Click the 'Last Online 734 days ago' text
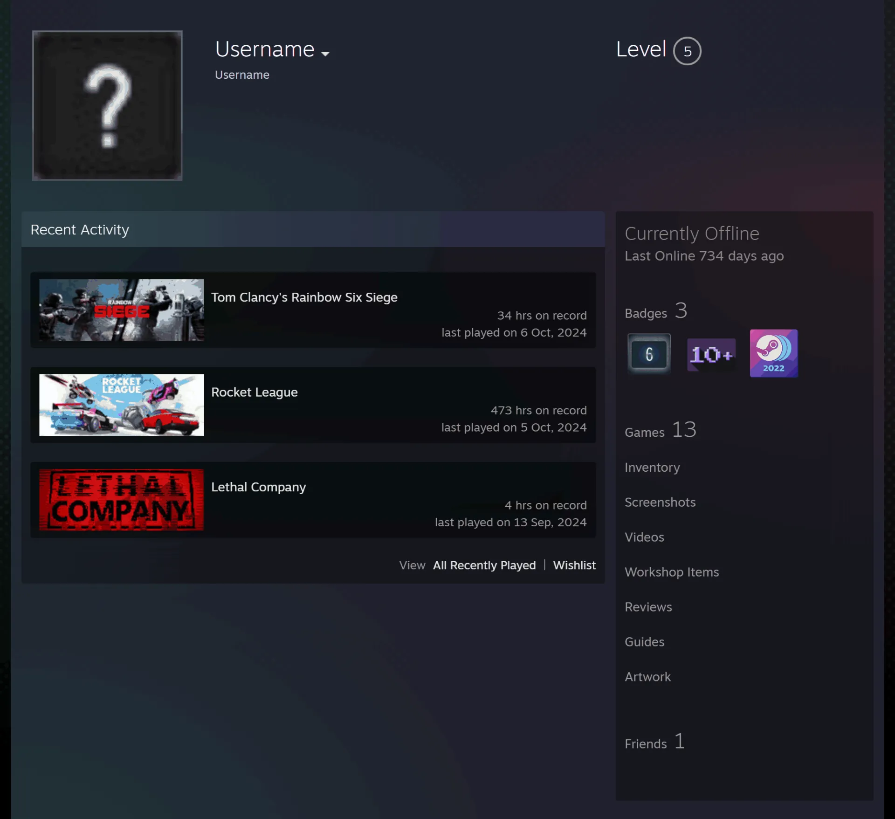The width and height of the screenshot is (895, 819). pos(704,256)
